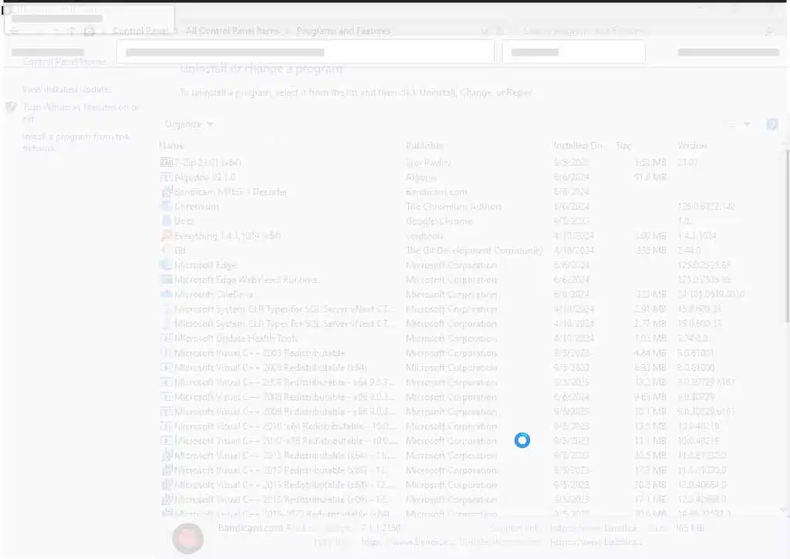Select the Git program icon

(167, 250)
